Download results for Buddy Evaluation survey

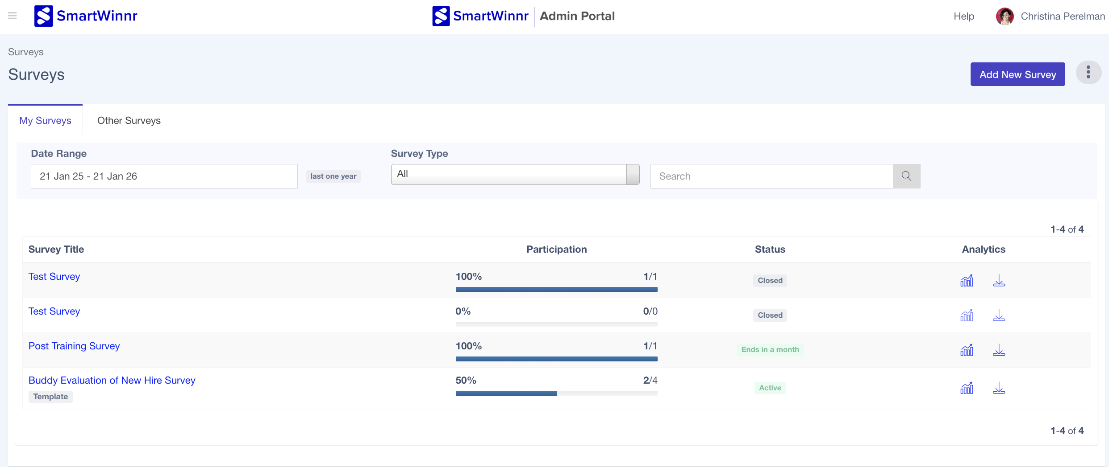point(999,388)
